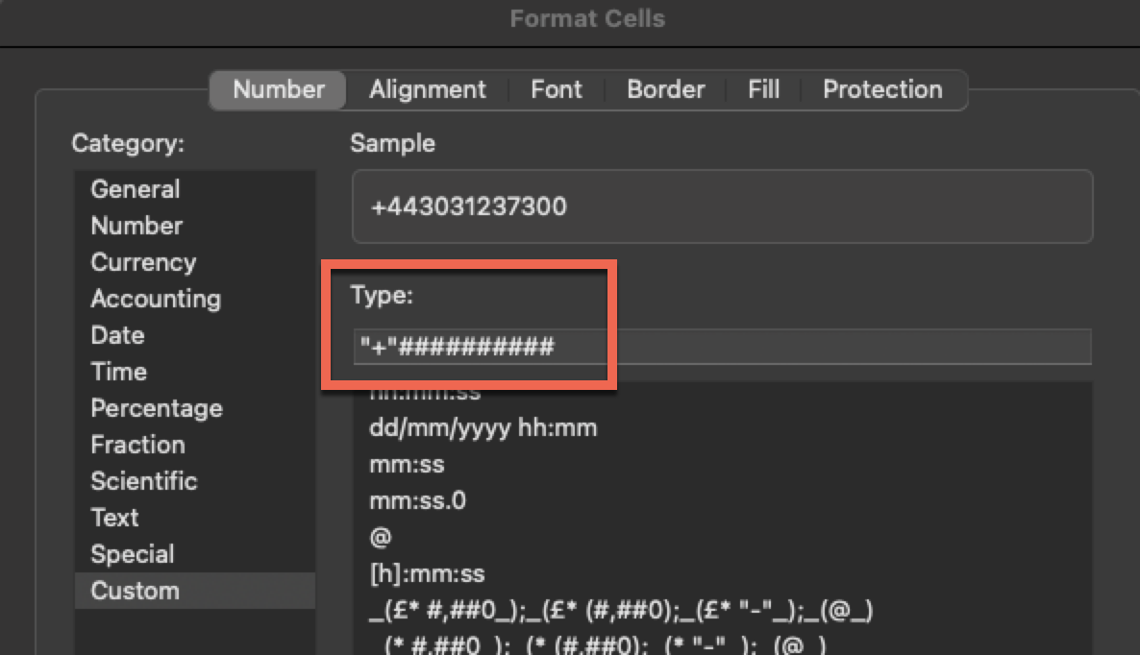Viewport: 1140px width, 655px height.
Task: Pick the mm:ss.0 format code
Action: 417,500
